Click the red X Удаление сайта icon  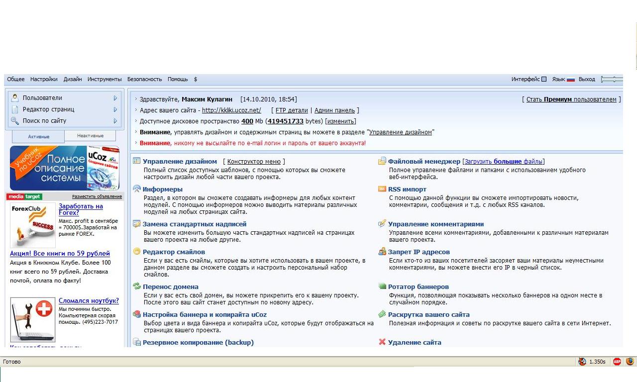tap(382, 342)
